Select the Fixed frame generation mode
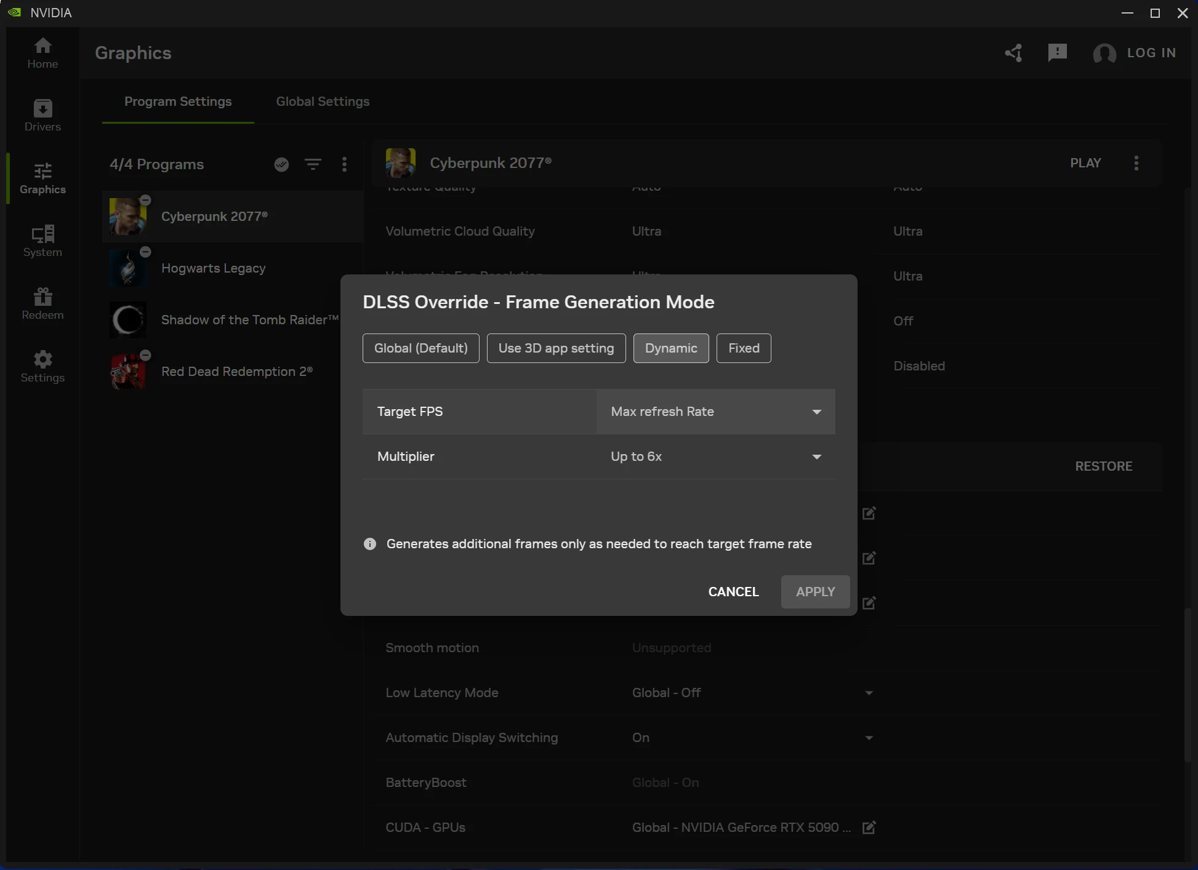The width and height of the screenshot is (1198, 870). tap(743, 348)
